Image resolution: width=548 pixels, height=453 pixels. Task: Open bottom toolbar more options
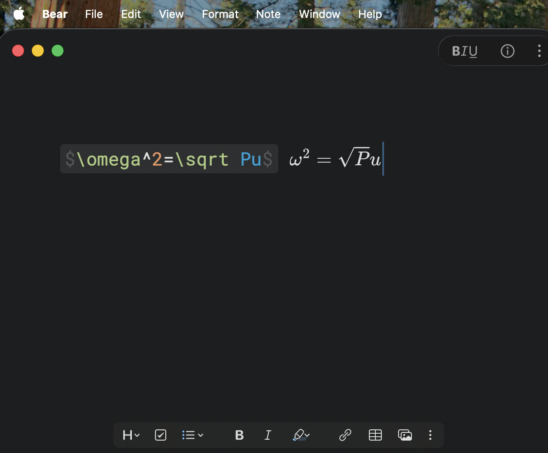[x=430, y=435]
